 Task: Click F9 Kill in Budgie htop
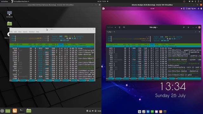pyautogui.click(x=170, y=79)
